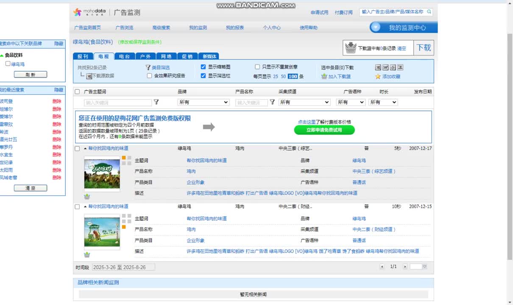The image size is (513, 305).
Task: Click the 申请试用 link in header
Action: pyautogui.click(x=319, y=12)
